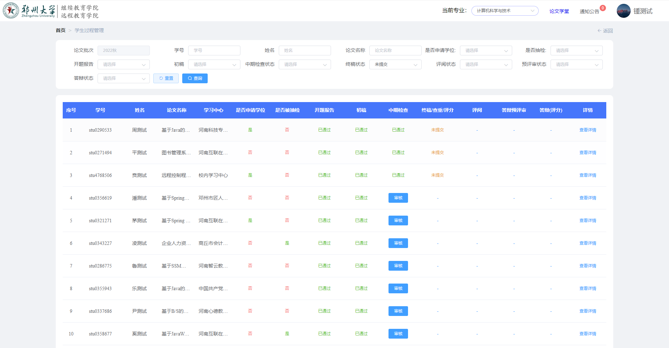Open 查看详情 for 平测试
Viewport: 669px width, 348px height.
tap(587, 153)
